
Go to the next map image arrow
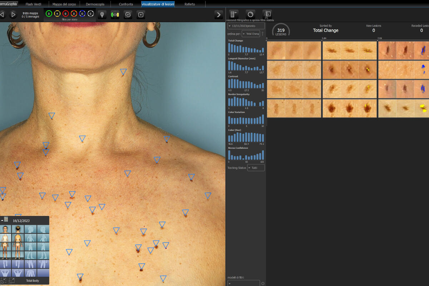13,15
